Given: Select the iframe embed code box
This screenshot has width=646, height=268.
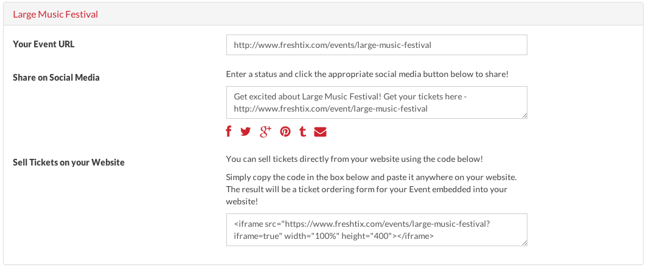Looking at the screenshot, I should [377, 230].
